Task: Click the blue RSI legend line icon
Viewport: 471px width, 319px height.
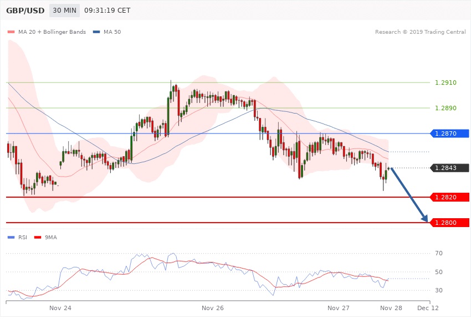Action: tap(11, 237)
